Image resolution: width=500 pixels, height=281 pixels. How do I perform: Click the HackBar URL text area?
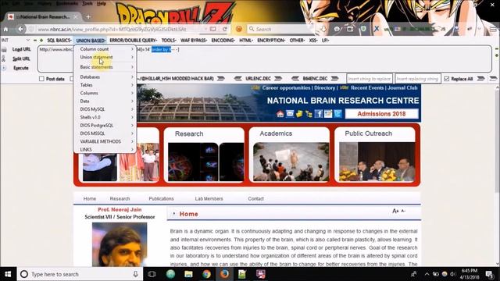[264, 59]
